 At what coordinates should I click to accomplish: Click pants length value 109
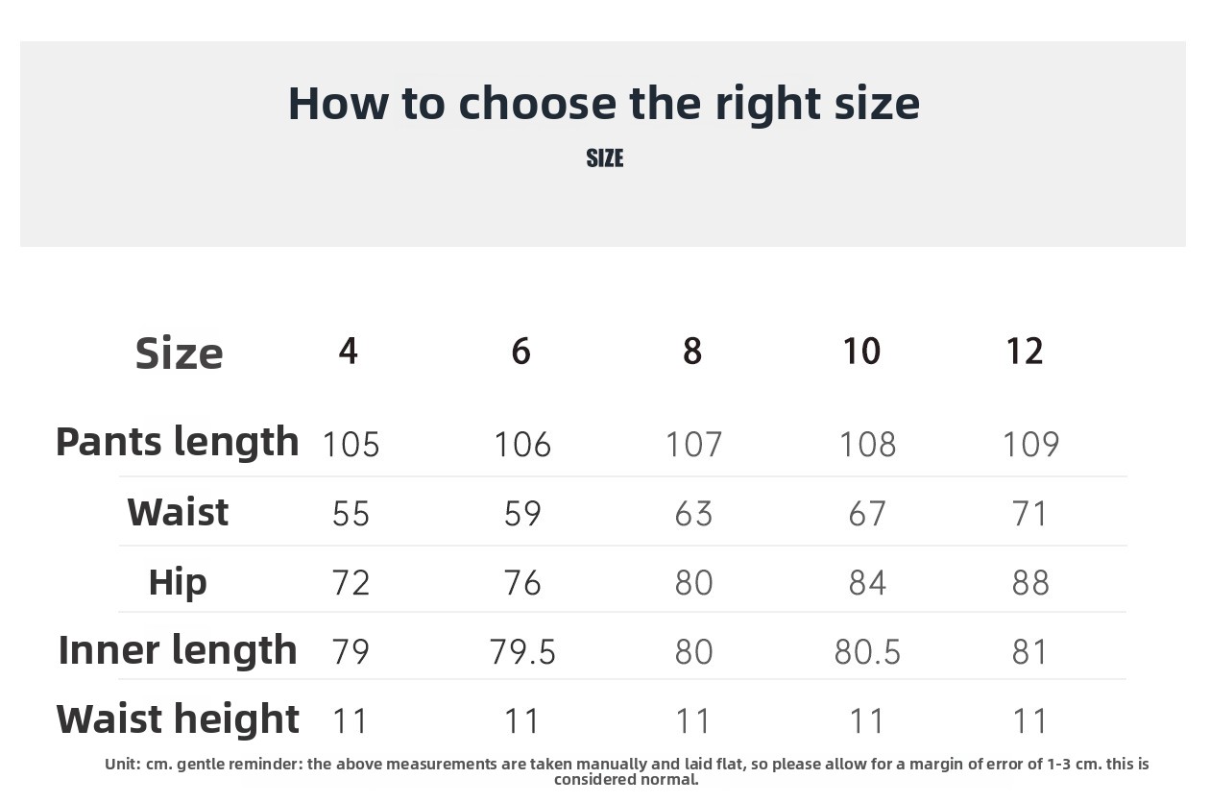point(1030,445)
